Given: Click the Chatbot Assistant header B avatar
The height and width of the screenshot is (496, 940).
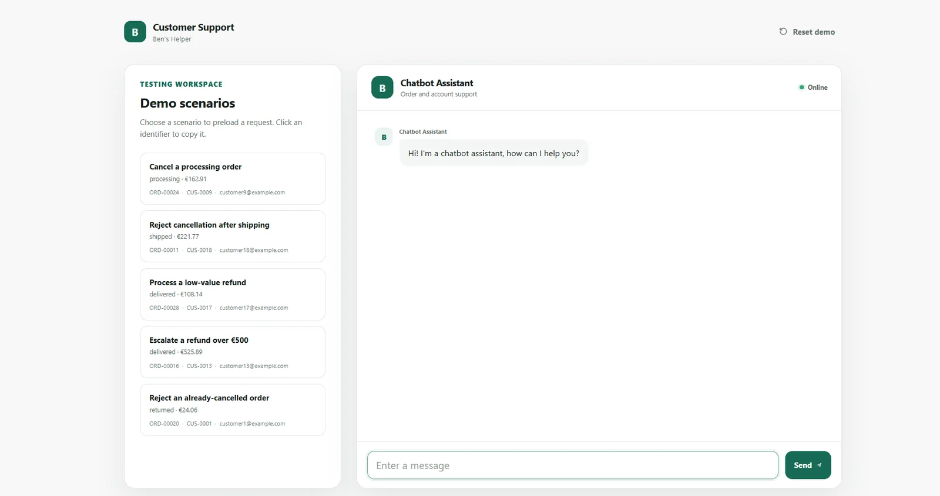Looking at the screenshot, I should 382,87.
